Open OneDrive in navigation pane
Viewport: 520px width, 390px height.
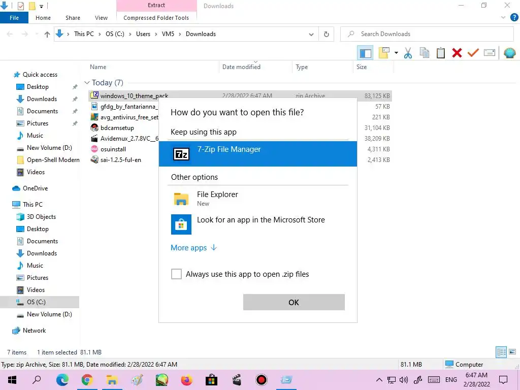pos(35,188)
